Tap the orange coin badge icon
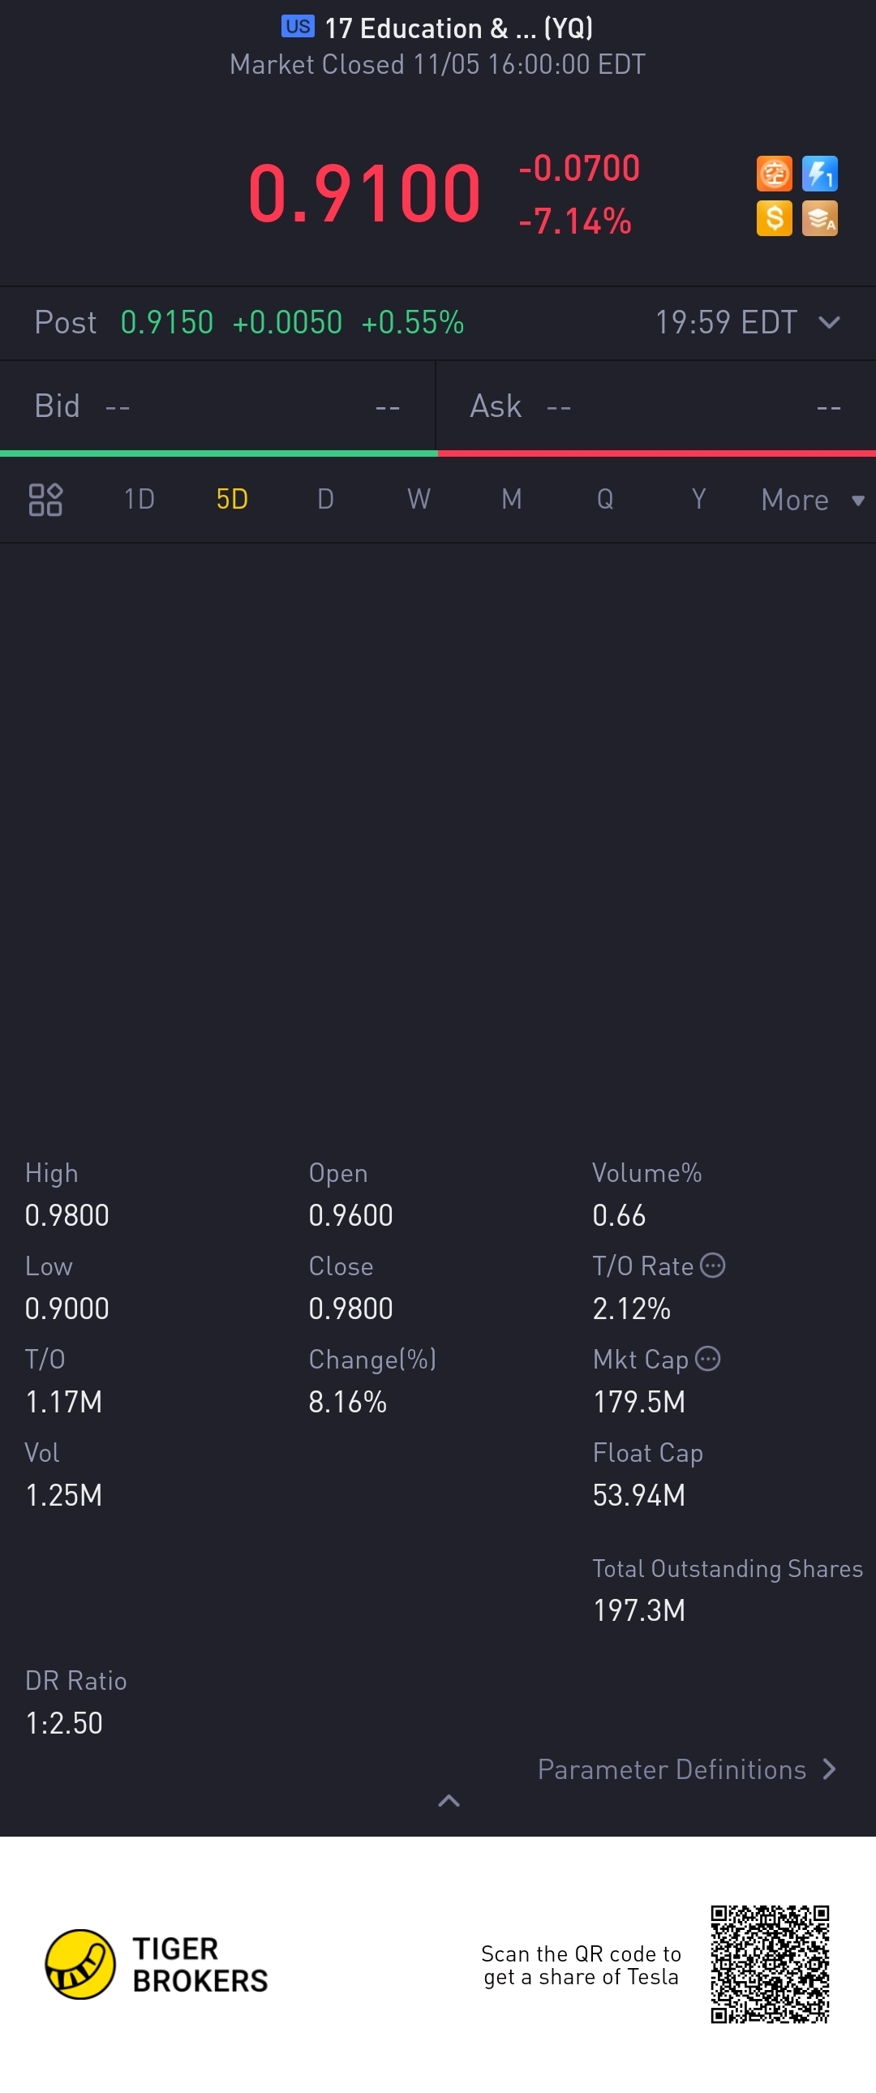Screen dimensions: 876x2093 coord(774,173)
